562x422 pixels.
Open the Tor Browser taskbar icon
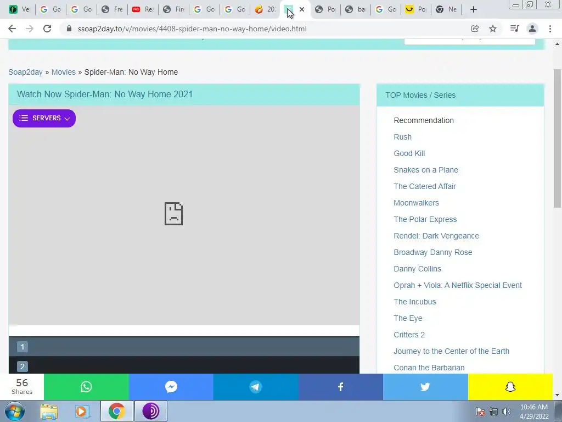pos(151,411)
